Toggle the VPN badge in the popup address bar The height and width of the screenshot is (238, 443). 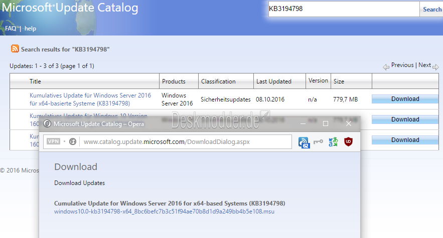(x=53, y=141)
